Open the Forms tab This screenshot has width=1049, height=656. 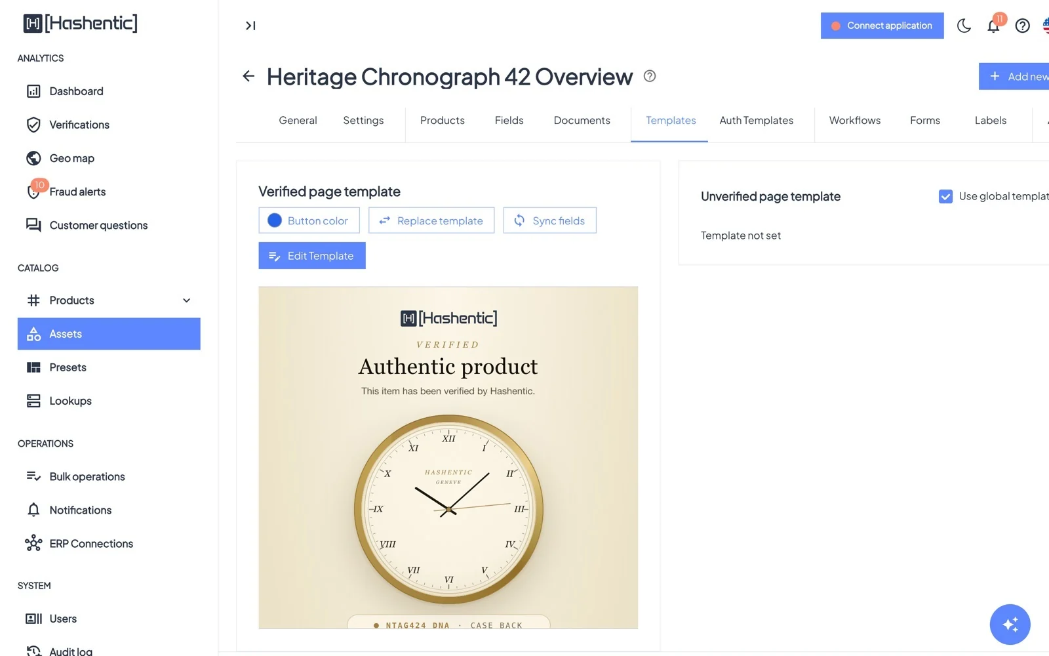(x=924, y=121)
